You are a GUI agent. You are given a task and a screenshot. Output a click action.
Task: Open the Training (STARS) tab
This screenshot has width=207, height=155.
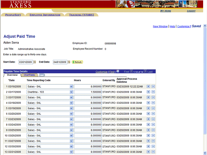click(x=81, y=15)
